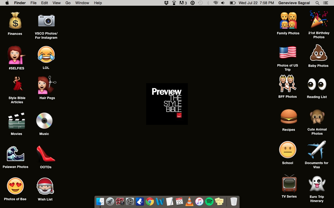
Task: Launch VLC media player from dock
Action: pyautogui.click(x=189, y=201)
